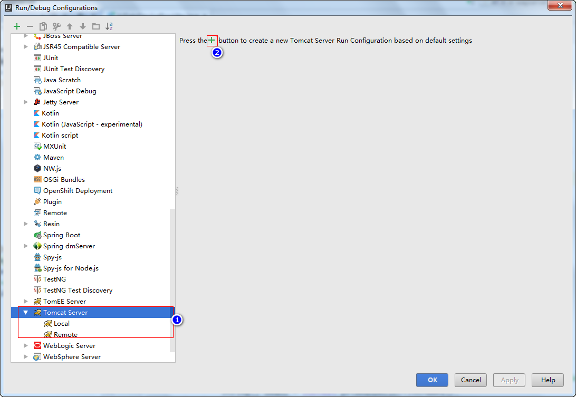Close the Run/Debug Configurations dialog

click(x=560, y=5)
